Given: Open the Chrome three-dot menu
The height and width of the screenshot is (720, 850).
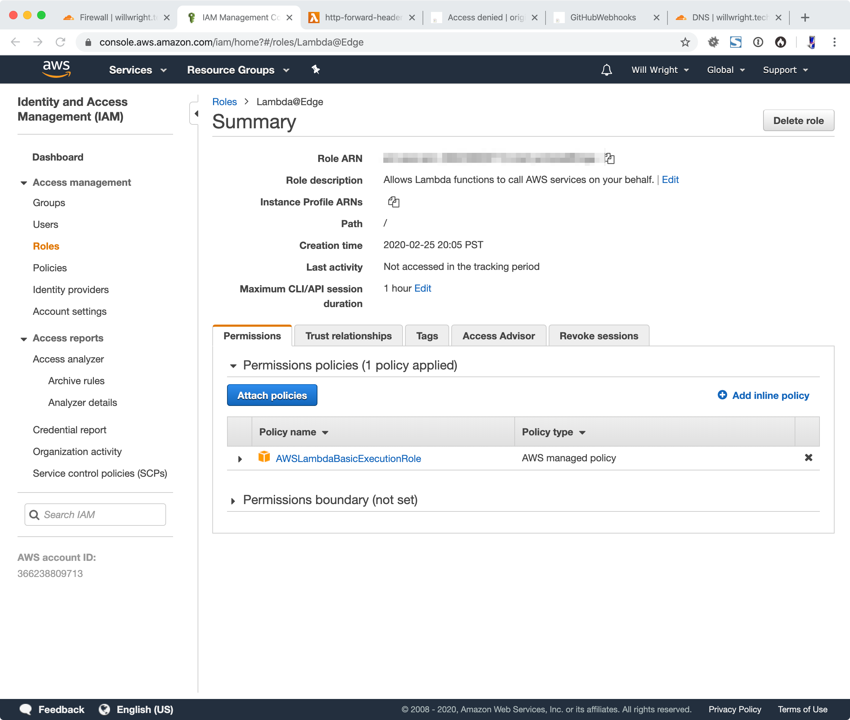Looking at the screenshot, I should (834, 42).
